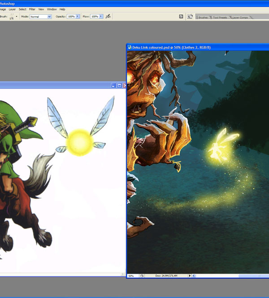
Task: Switch to the Tool Presets tab
Action: pos(220,18)
